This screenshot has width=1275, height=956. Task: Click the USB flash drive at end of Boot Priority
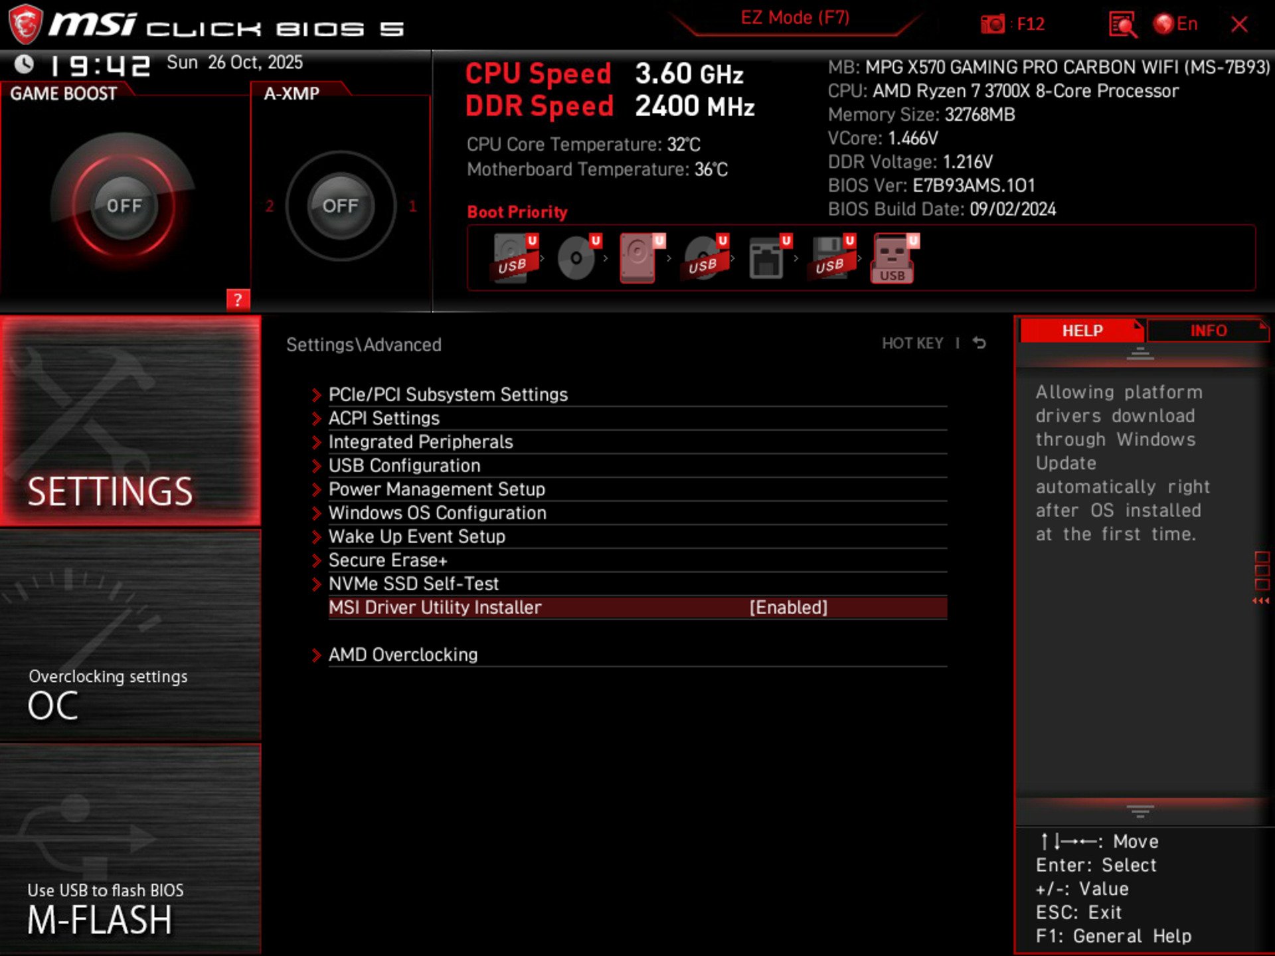click(892, 260)
